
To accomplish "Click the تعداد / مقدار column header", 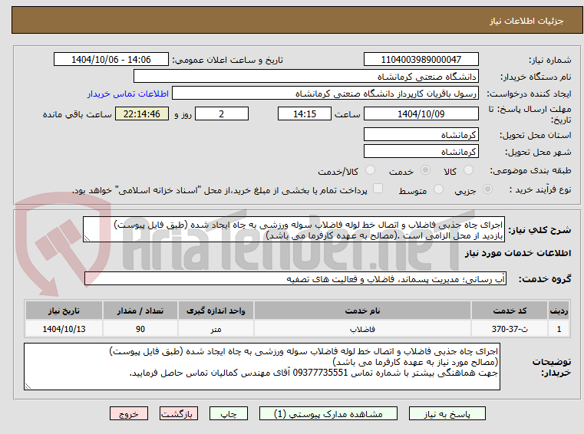I will [x=140, y=311].
